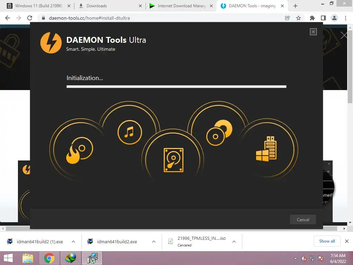Image resolution: width=353 pixels, height=265 pixels.
Task: Expand options for the canceled iso download
Action: [x=234, y=242]
